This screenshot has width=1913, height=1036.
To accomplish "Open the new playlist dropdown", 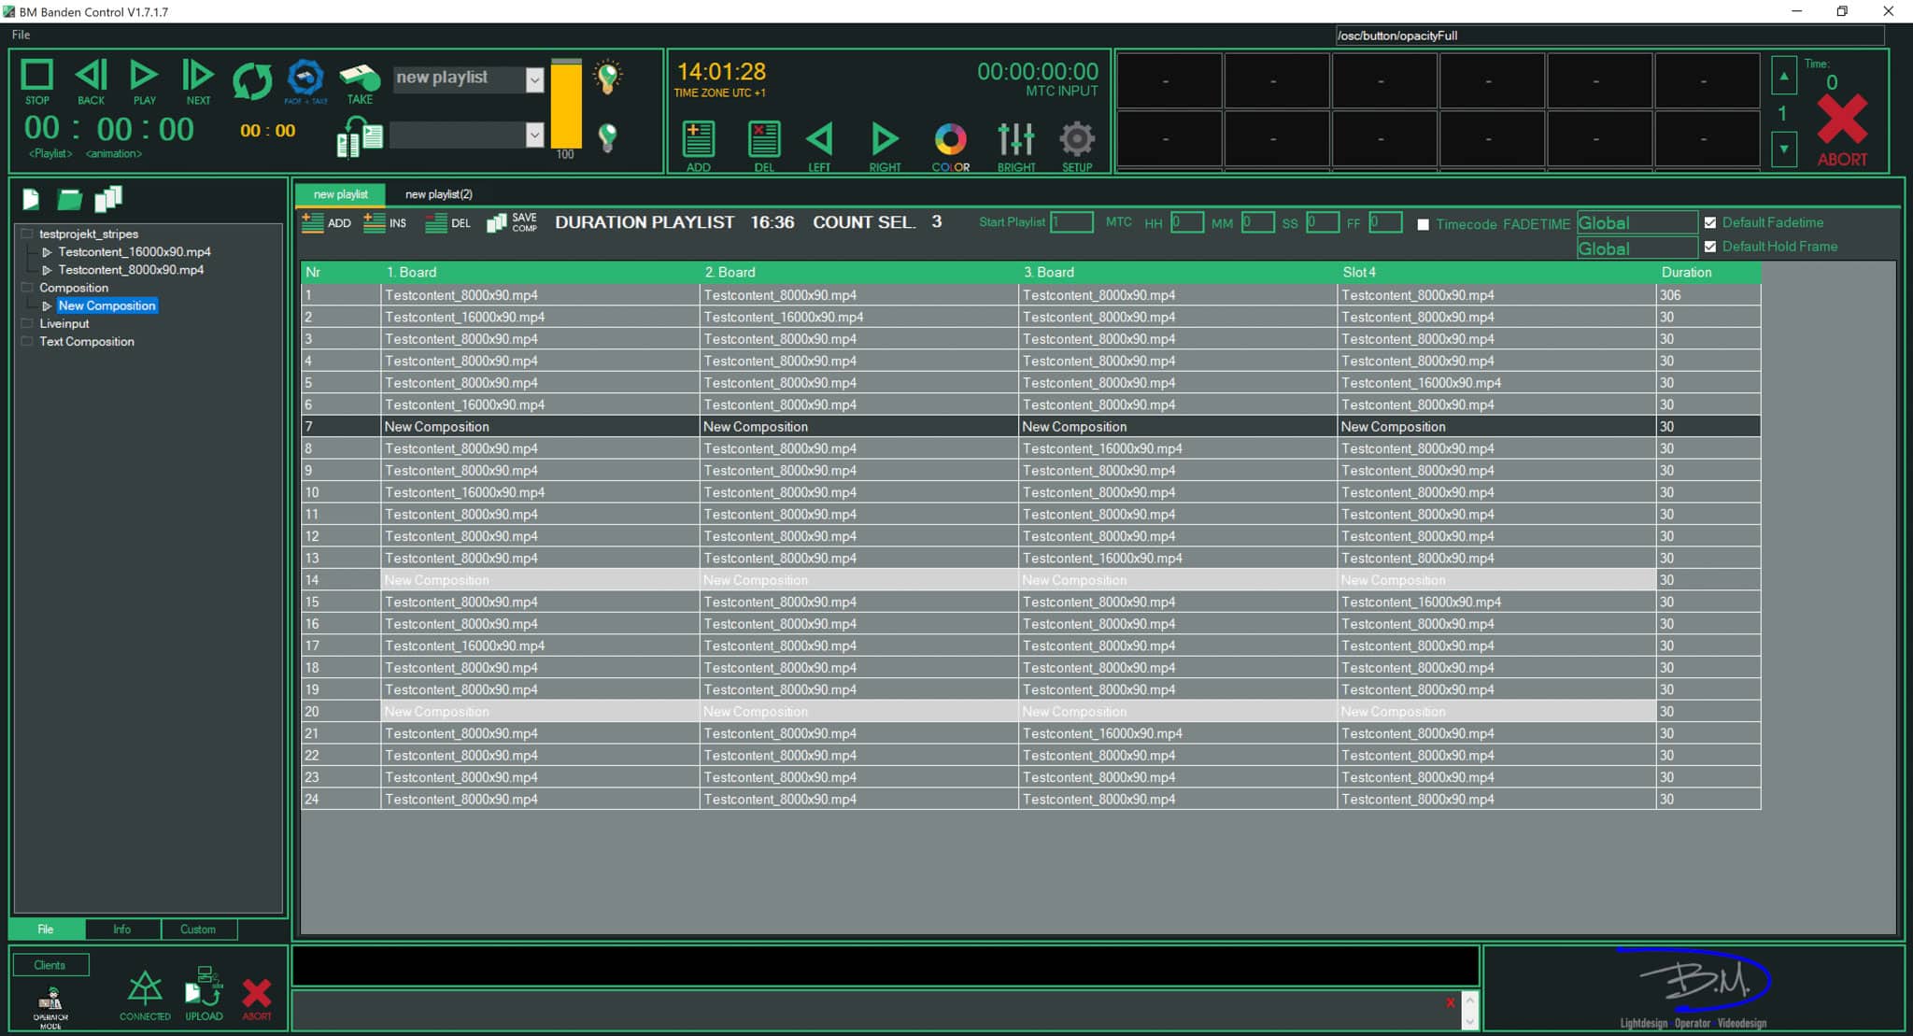I will click(534, 79).
